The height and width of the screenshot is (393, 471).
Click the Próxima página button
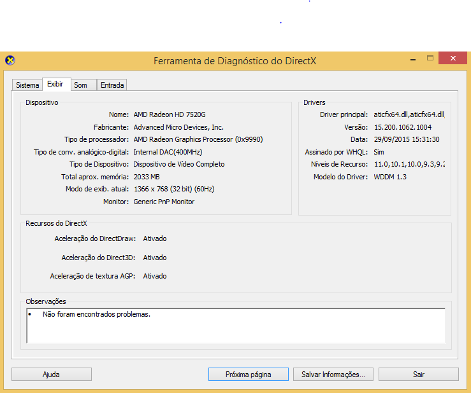(x=248, y=375)
